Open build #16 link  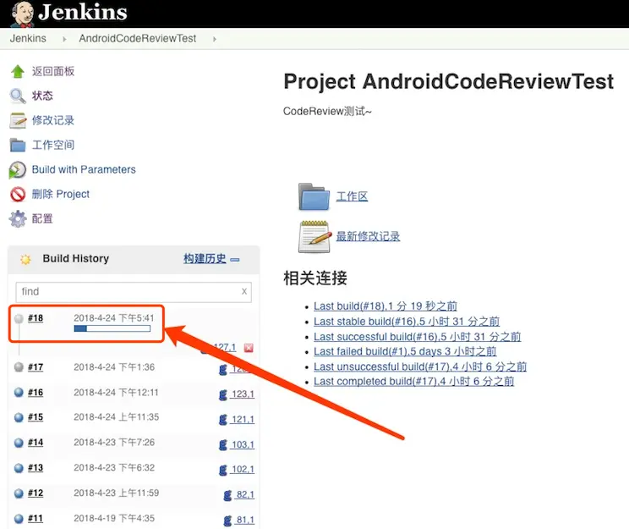36,393
